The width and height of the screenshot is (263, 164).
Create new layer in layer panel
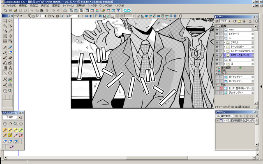click(x=235, y=21)
